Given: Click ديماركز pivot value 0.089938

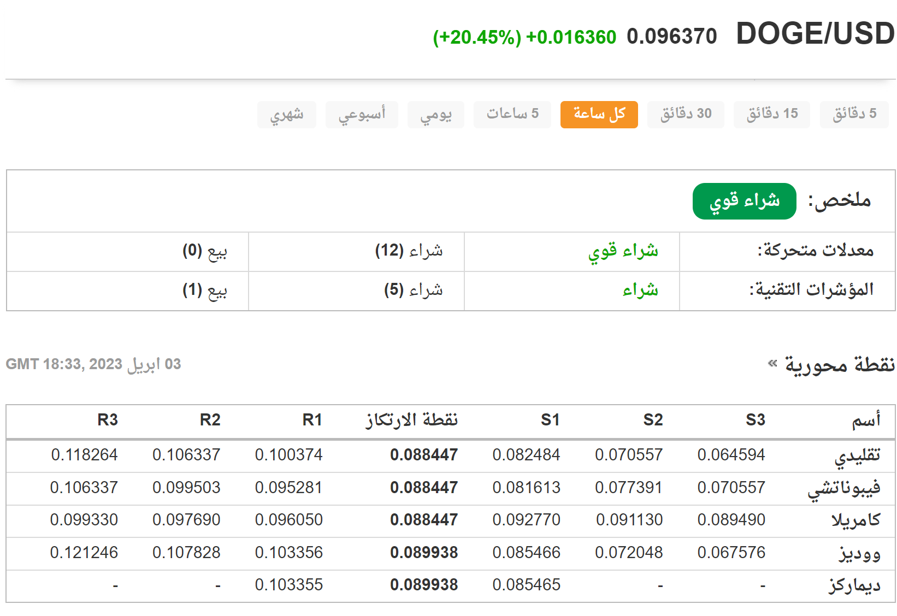Looking at the screenshot, I should point(424,585).
